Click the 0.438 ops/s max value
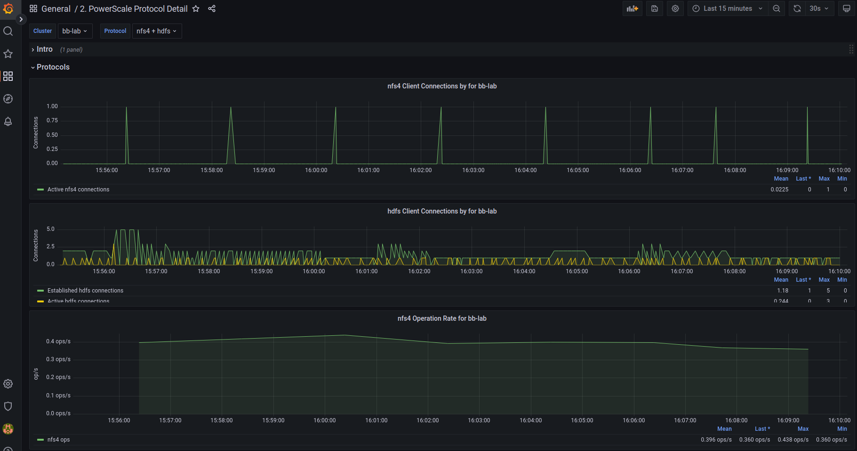The width and height of the screenshot is (857, 451). [793, 440]
